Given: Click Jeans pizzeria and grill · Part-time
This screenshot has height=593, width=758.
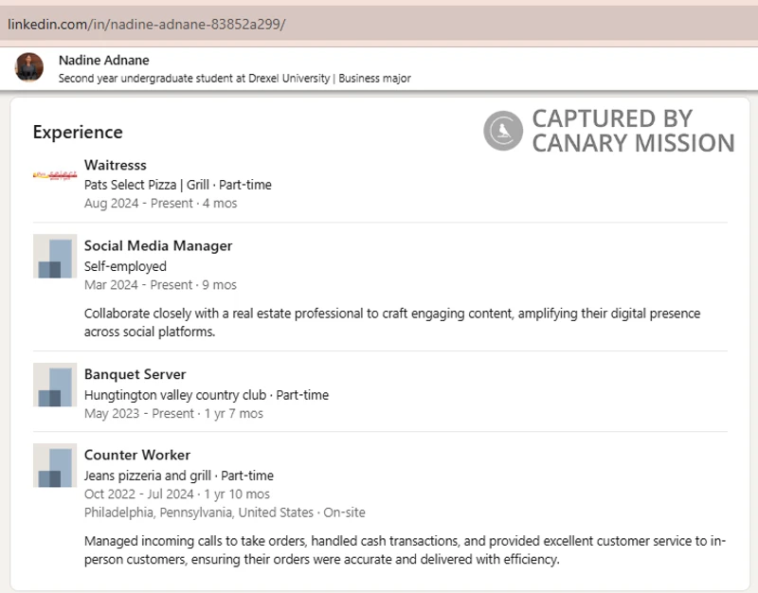Looking at the screenshot, I should pyautogui.click(x=179, y=476).
